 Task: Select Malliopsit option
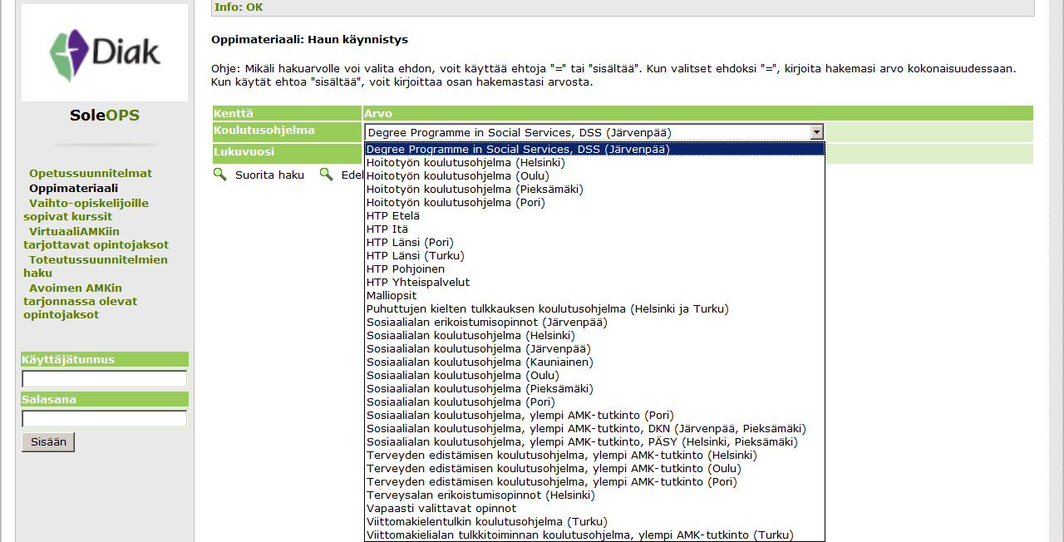tap(594, 296)
